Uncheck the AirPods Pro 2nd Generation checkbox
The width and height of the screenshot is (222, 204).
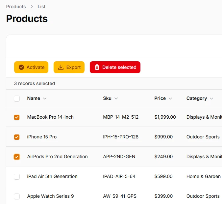click(x=17, y=157)
